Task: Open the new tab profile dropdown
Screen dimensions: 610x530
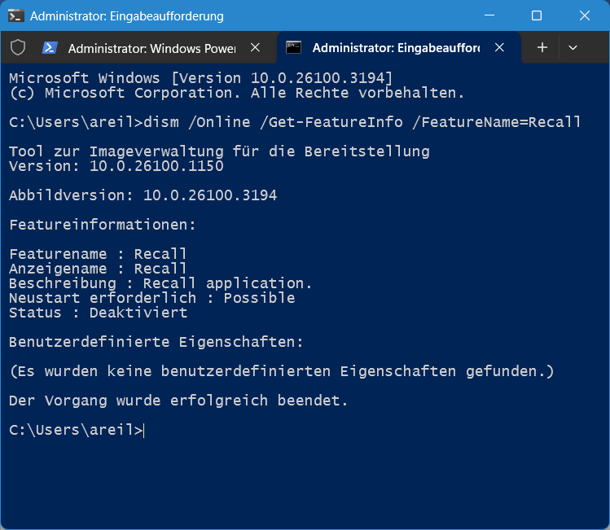Action: [x=573, y=48]
